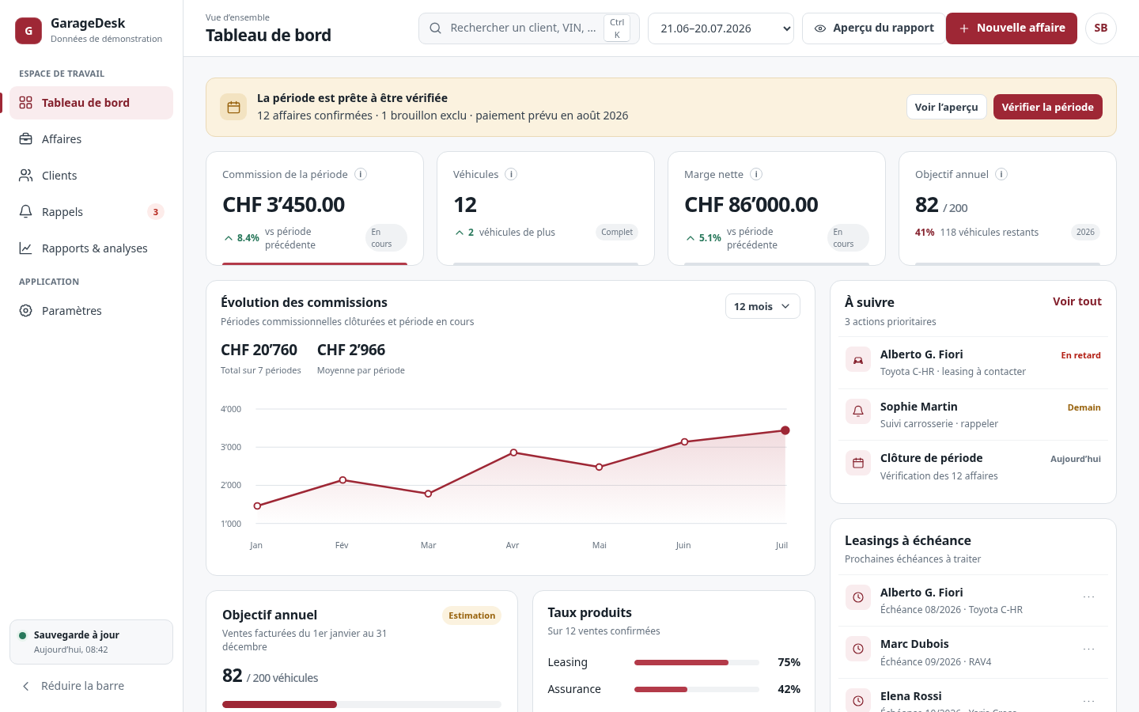Open more options for Marc Dubois leasing
The image size is (1139, 712).
pos(1089,650)
